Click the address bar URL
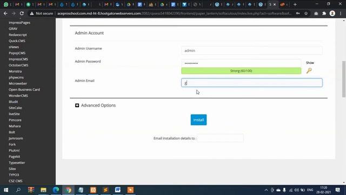The image size is (346, 195). 174,14
